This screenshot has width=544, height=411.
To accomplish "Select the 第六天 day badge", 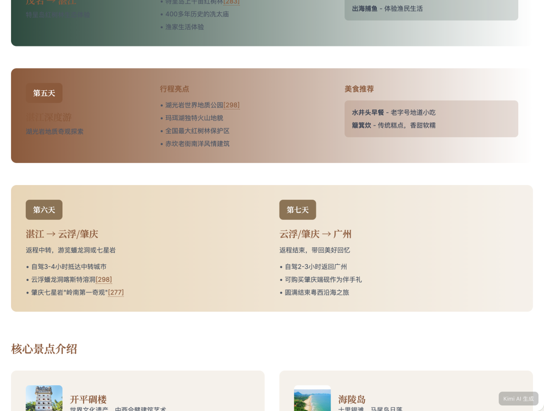I will (44, 210).
